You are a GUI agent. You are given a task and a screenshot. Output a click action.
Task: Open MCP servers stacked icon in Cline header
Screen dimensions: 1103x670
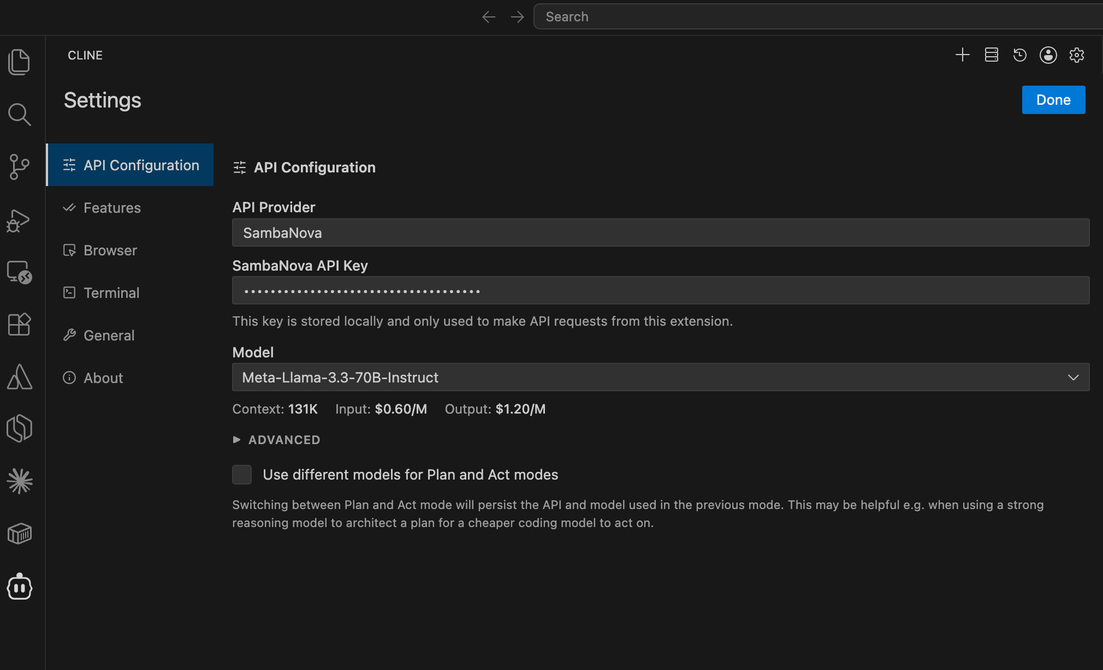[992, 55]
